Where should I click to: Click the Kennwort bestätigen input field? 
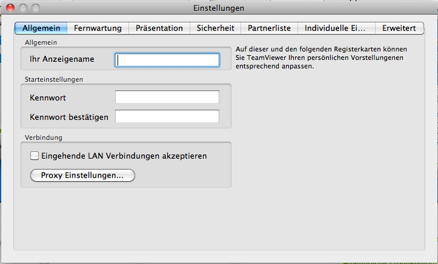point(167,117)
